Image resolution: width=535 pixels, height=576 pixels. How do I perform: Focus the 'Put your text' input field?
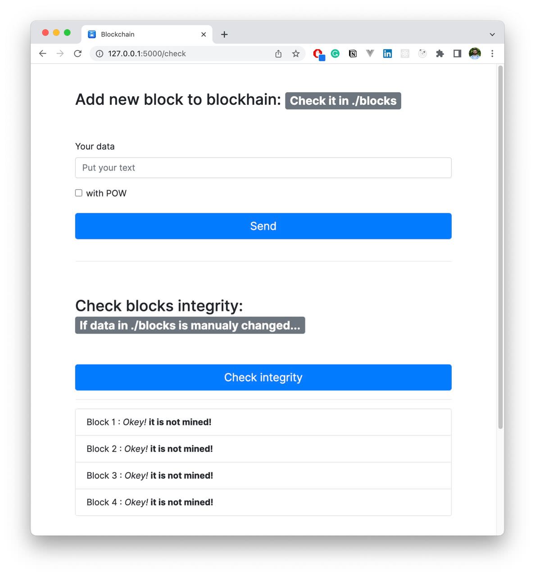point(263,168)
